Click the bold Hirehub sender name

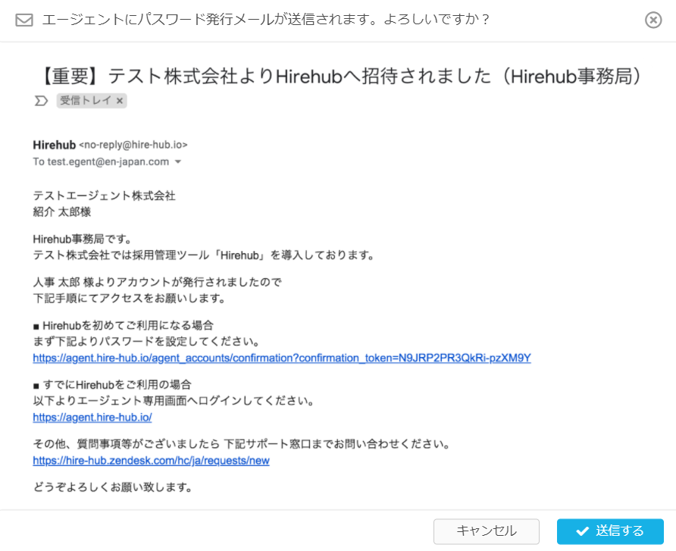pos(54,145)
